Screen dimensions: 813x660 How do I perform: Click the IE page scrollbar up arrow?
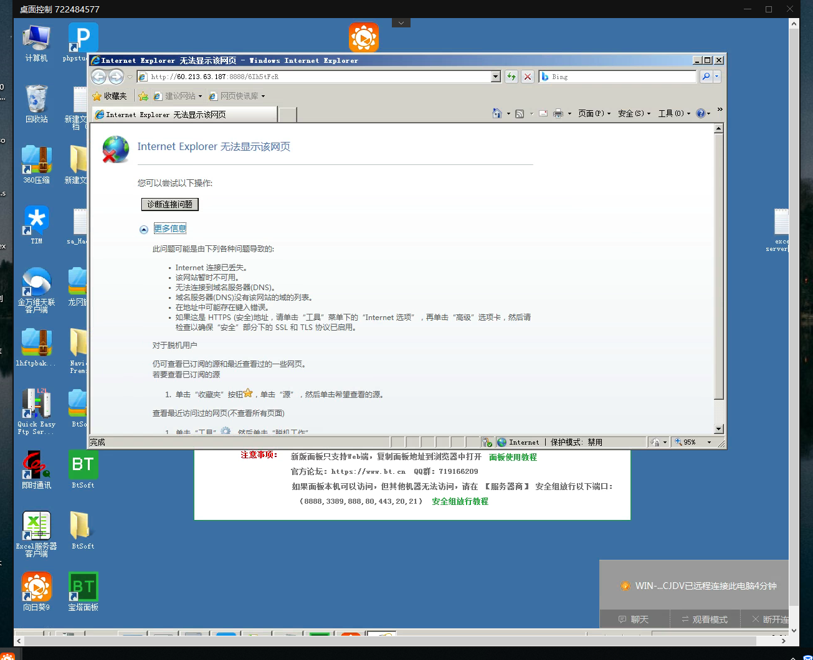point(718,128)
